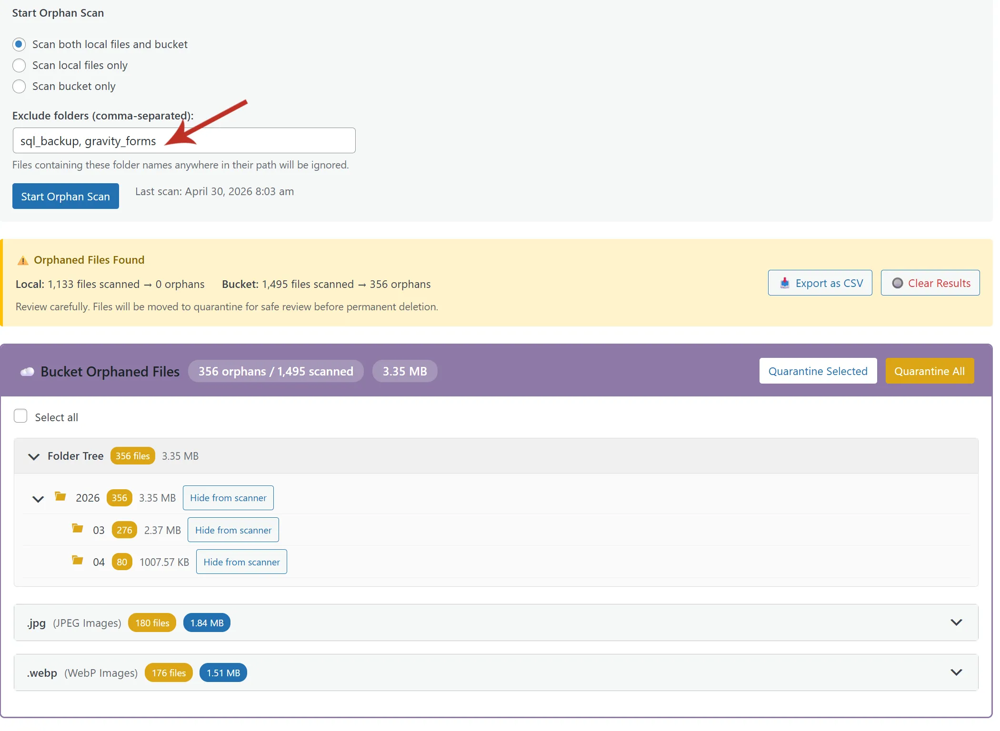Click the 176 files badge

click(x=169, y=673)
